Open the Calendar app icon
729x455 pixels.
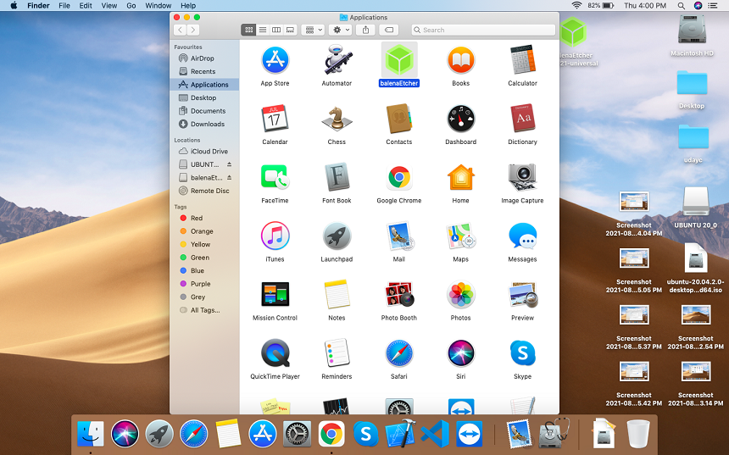pos(275,119)
